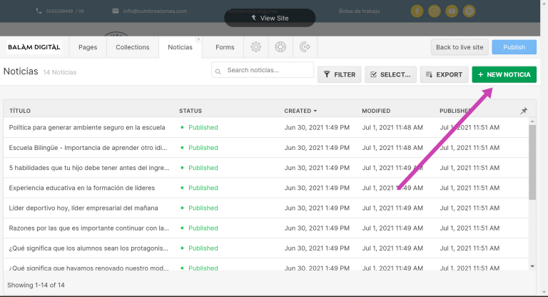
Task: Open the Instagram social icon
Action: click(x=435, y=11)
